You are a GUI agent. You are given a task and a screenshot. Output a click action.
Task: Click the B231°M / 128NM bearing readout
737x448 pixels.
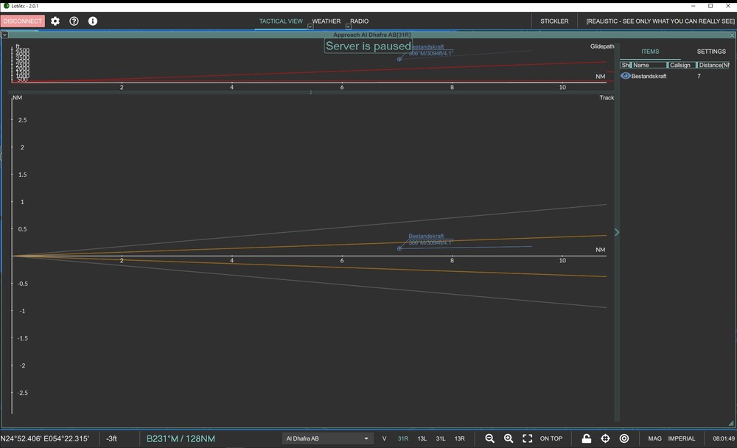point(181,438)
